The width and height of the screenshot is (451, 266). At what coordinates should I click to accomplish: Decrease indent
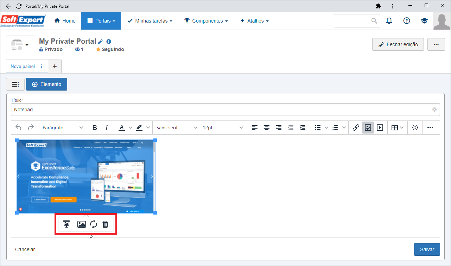click(291, 128)
